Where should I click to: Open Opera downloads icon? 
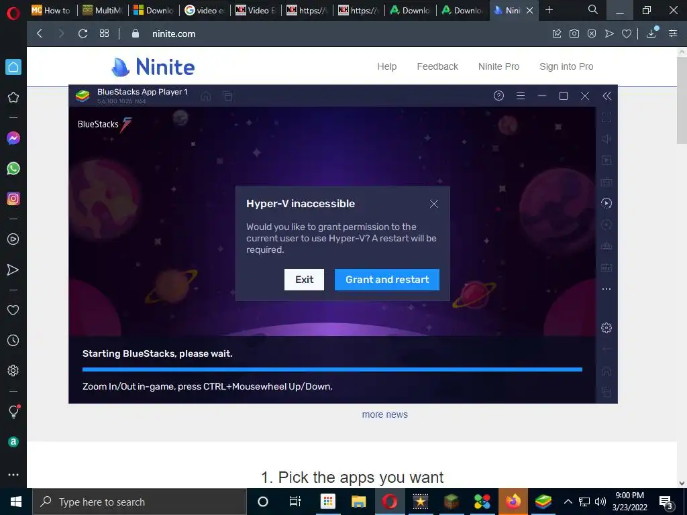651,33
